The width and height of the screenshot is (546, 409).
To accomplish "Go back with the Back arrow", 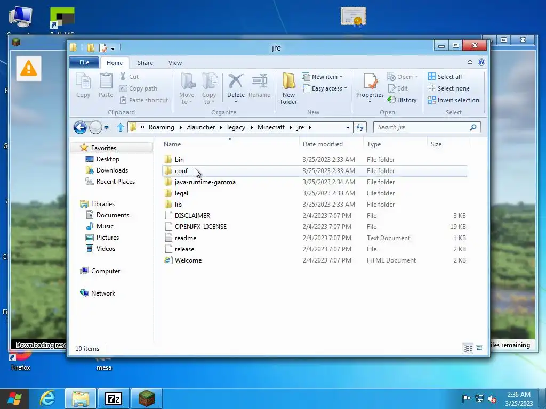I will tap(80, 127).
